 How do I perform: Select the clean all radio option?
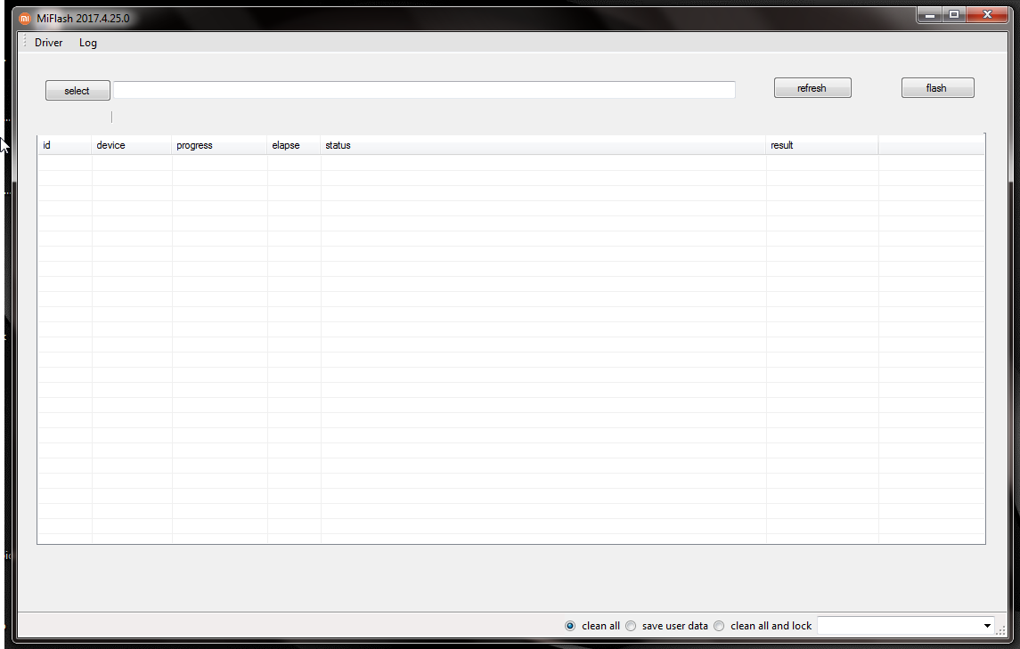(570, 626)
